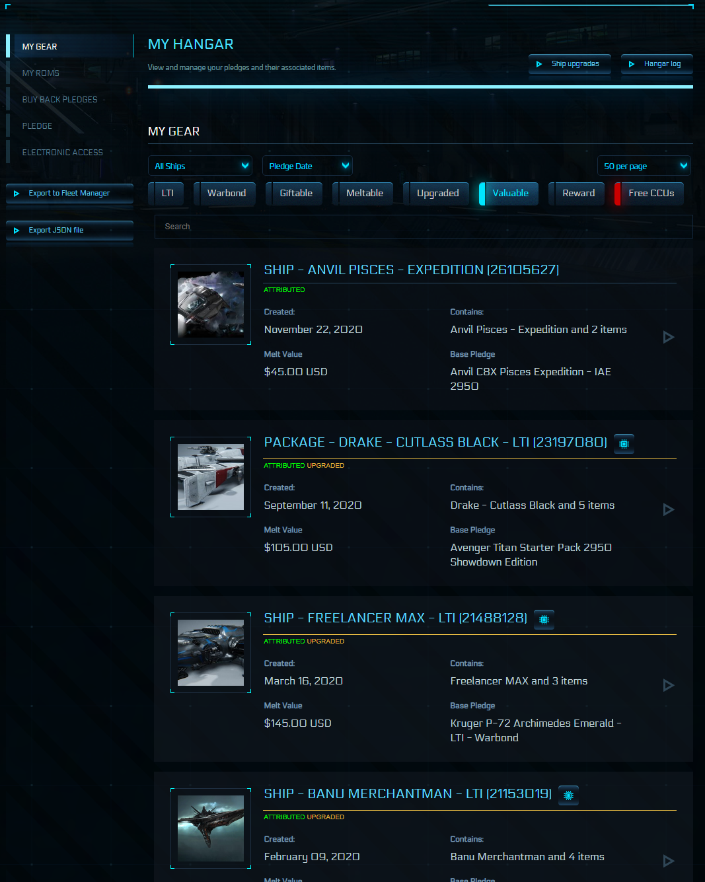The image size is (705, 882).
Task: Click 'Banu Merchantman and 4 items' text
Action: 527,857
